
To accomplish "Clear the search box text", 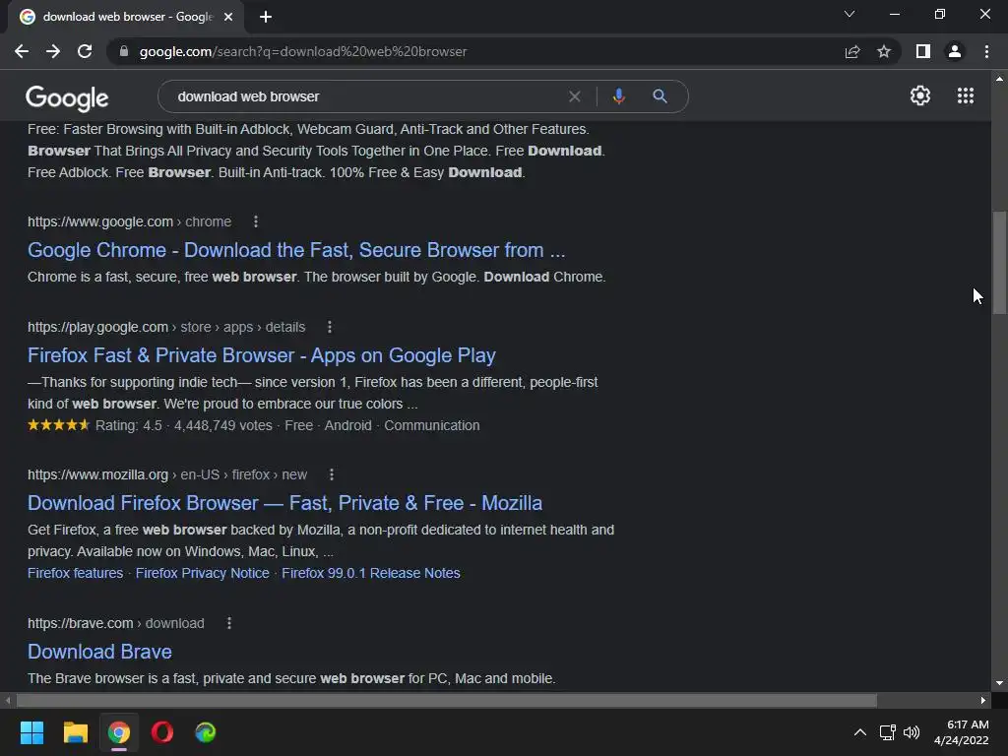I will pyautogui.click(x=575, y=96).
